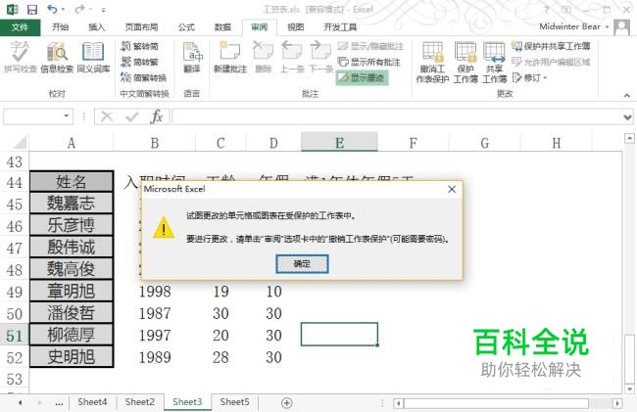
Task: Switch to the 页面布局 ribbon tab
Action: pyautogui.click(x=141, y=27)
